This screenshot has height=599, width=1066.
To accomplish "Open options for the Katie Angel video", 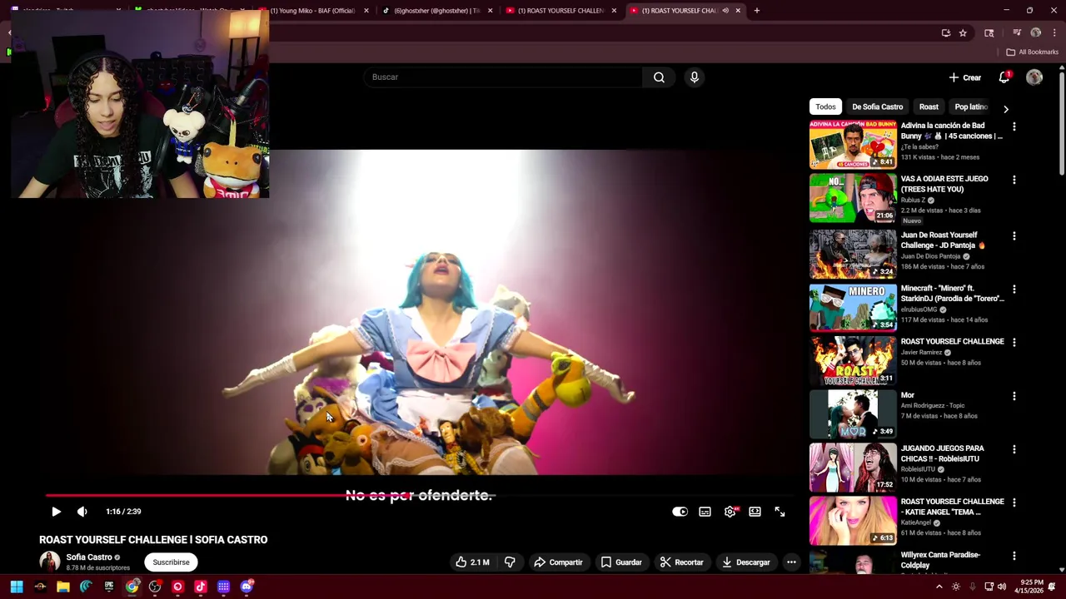I will [1014, 502].
